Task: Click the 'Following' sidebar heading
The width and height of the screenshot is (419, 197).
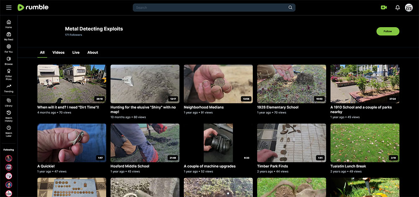Action: coord(8,149)
